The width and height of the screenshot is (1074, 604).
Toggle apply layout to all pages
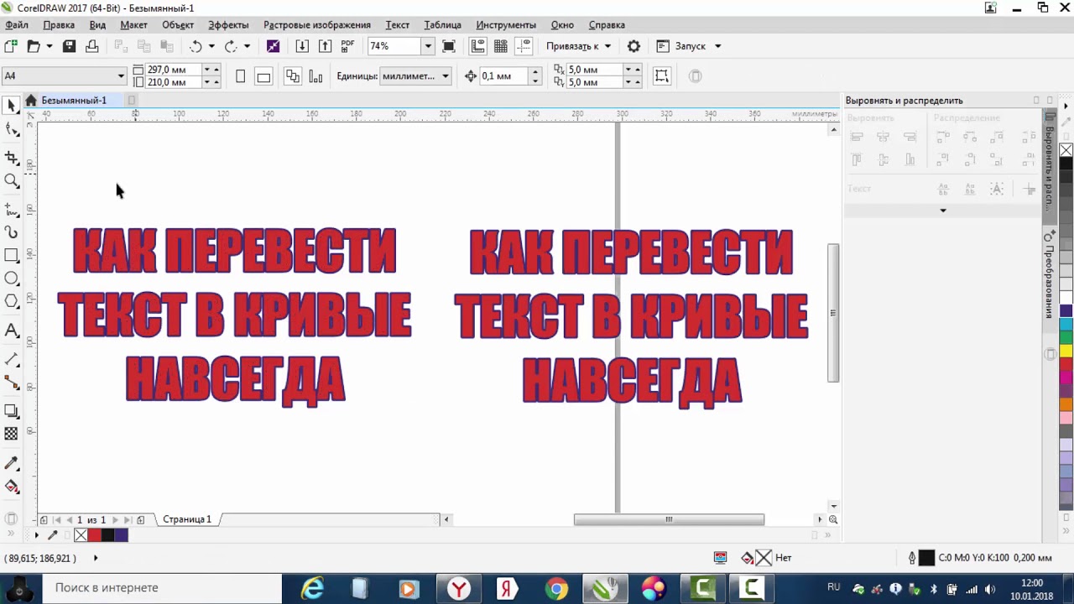point(292,76)
